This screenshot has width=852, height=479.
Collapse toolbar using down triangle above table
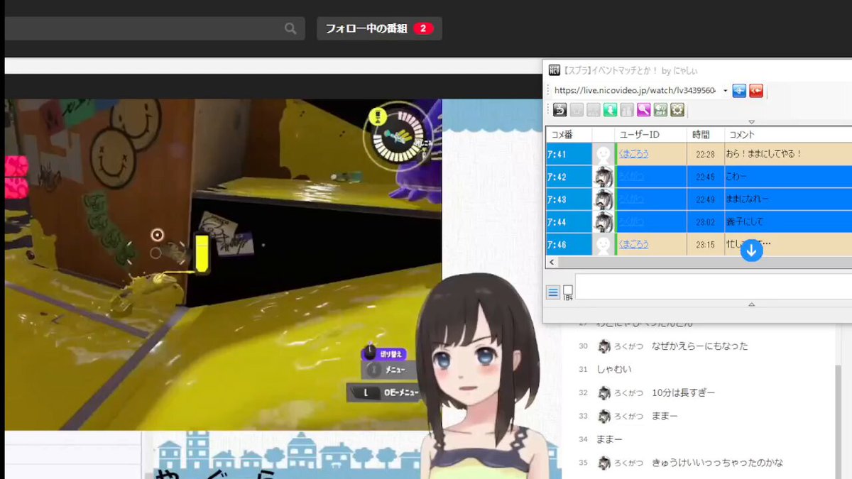tap(752, 123)
